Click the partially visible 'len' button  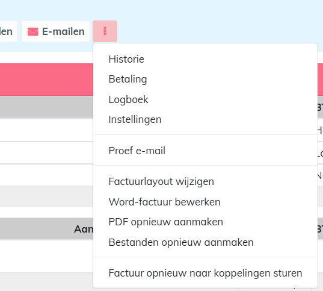[8, 31]
